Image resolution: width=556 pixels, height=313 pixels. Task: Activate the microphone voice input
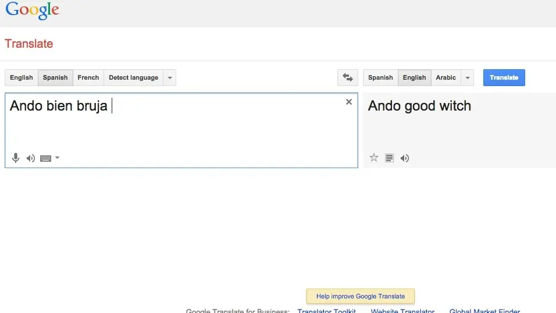click(x=16, y=158)
